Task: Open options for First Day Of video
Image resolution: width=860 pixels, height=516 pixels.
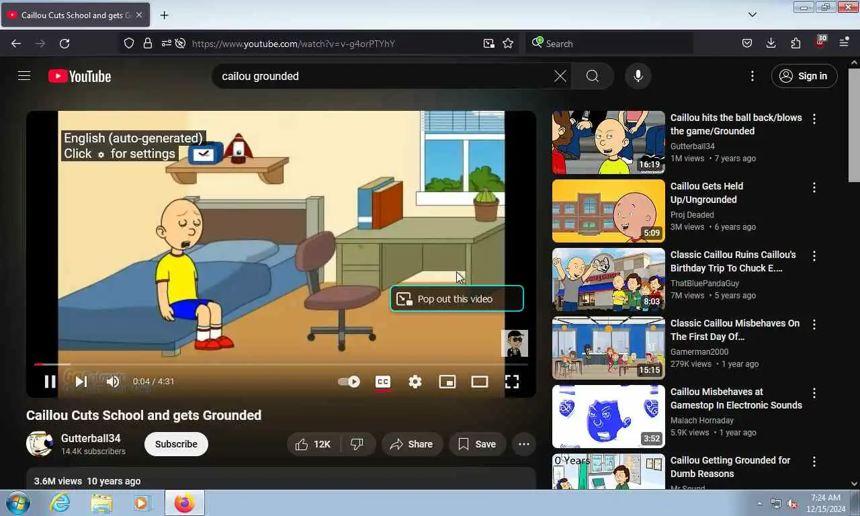Action: 814,325
